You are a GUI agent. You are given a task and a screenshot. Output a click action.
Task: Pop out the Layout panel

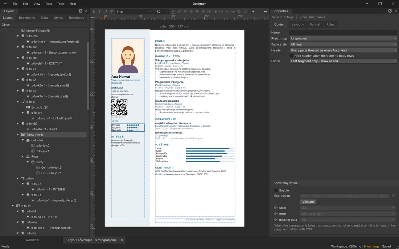pyautogui.click(x=81, y=11)
